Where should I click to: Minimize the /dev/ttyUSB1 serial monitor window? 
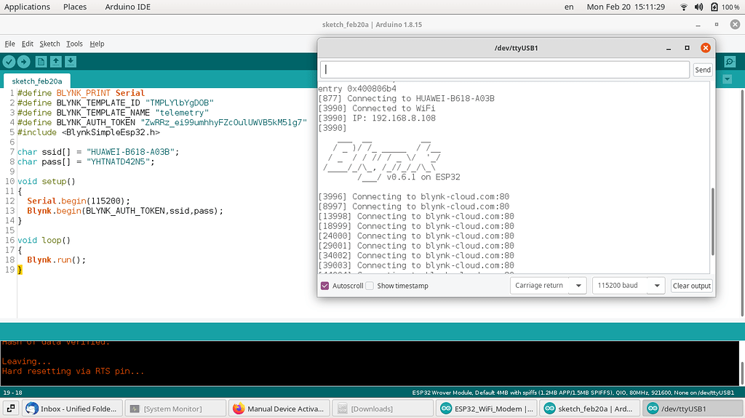click(669, 48)
